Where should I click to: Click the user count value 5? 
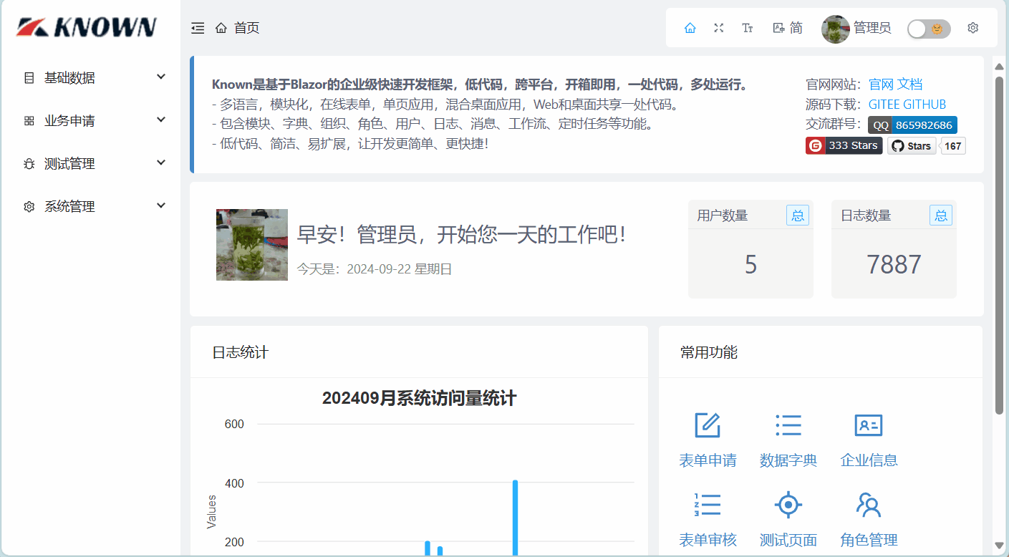pyautogui.click(x=750, y=264)
